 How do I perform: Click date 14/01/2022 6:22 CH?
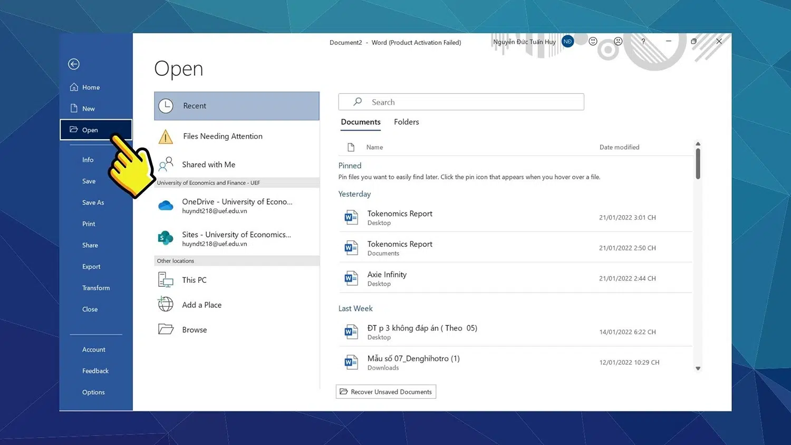[x=628, y=332]
